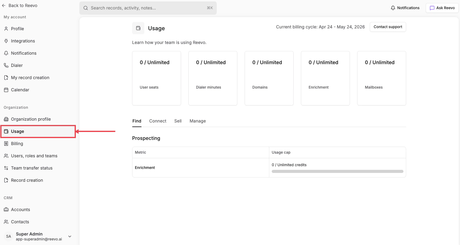Click the Users, roles and teams icon
This screenshot has width=460, height=245.
coord(6,156)
